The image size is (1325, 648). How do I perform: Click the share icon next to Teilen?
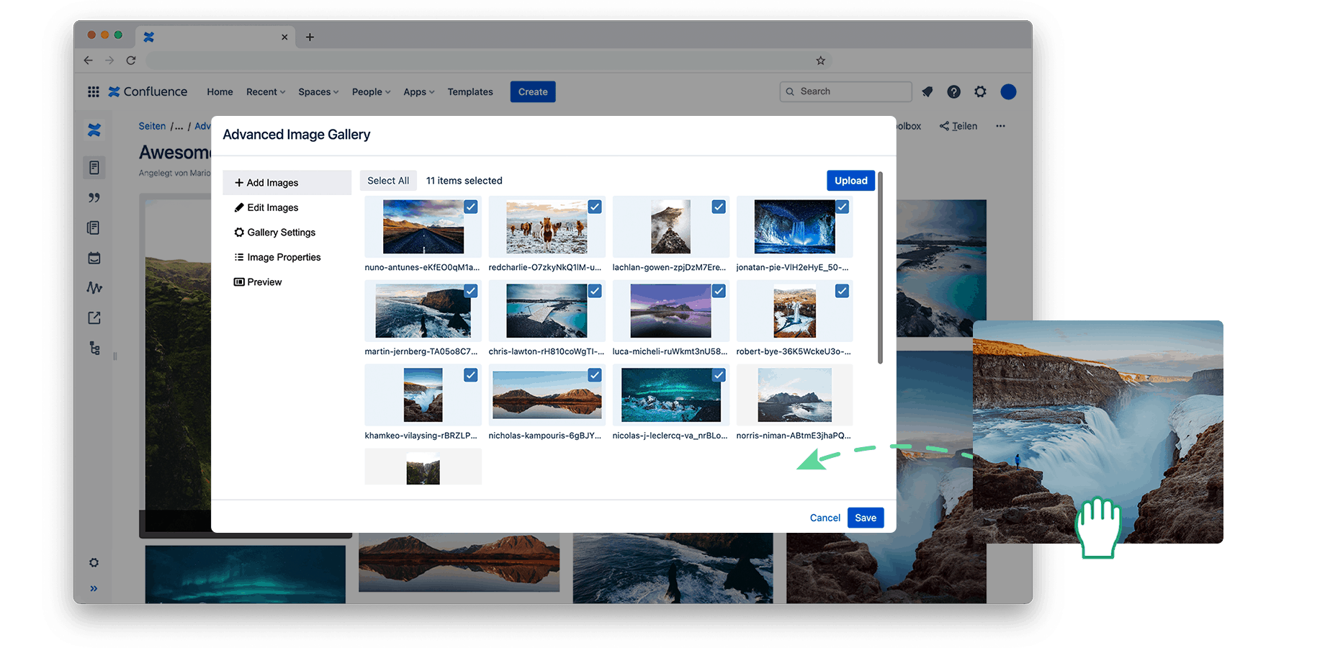click(x=944, y=126)
